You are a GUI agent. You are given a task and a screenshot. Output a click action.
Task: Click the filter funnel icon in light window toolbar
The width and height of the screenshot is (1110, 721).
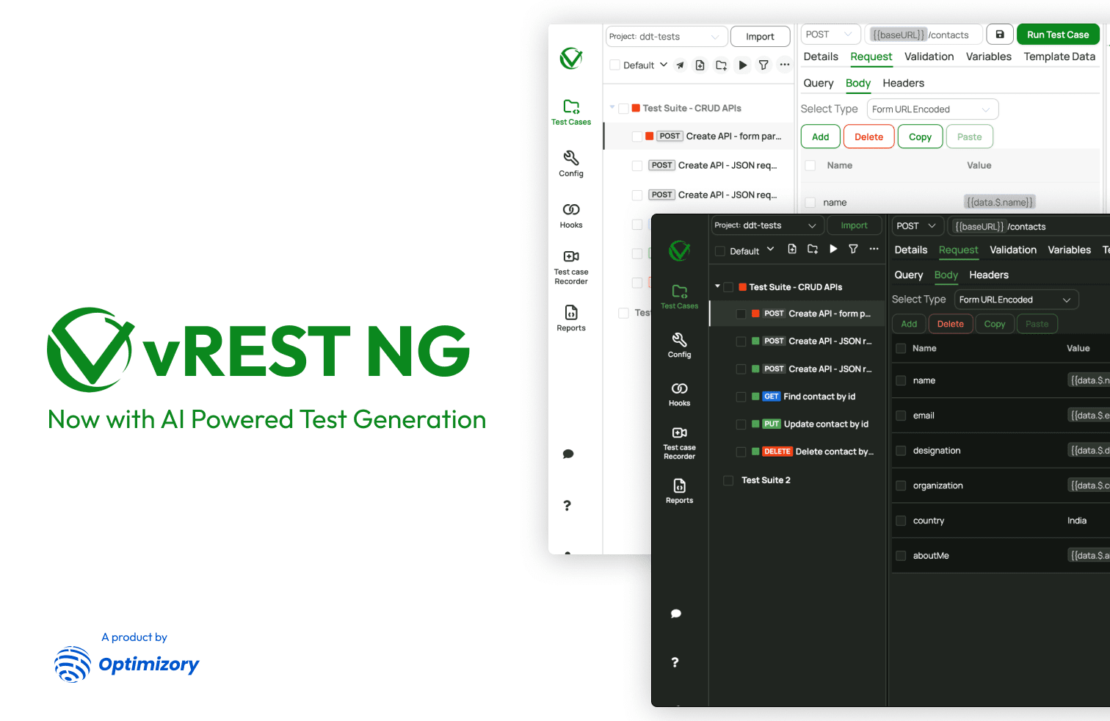[763, 65]
